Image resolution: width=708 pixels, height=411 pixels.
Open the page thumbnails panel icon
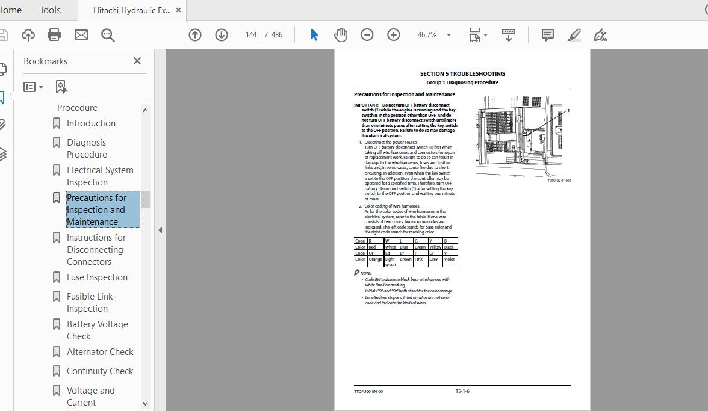[x=2, y=69]
